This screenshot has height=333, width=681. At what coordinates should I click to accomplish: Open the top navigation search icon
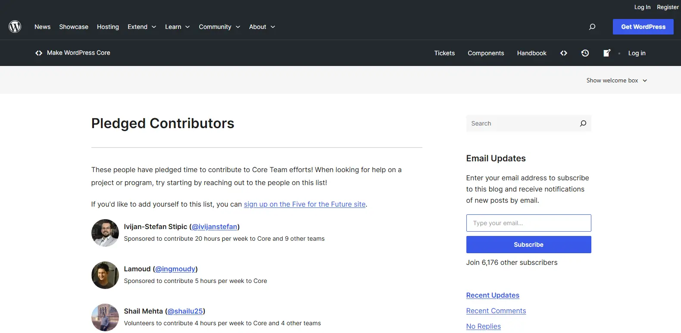point(592,27)
